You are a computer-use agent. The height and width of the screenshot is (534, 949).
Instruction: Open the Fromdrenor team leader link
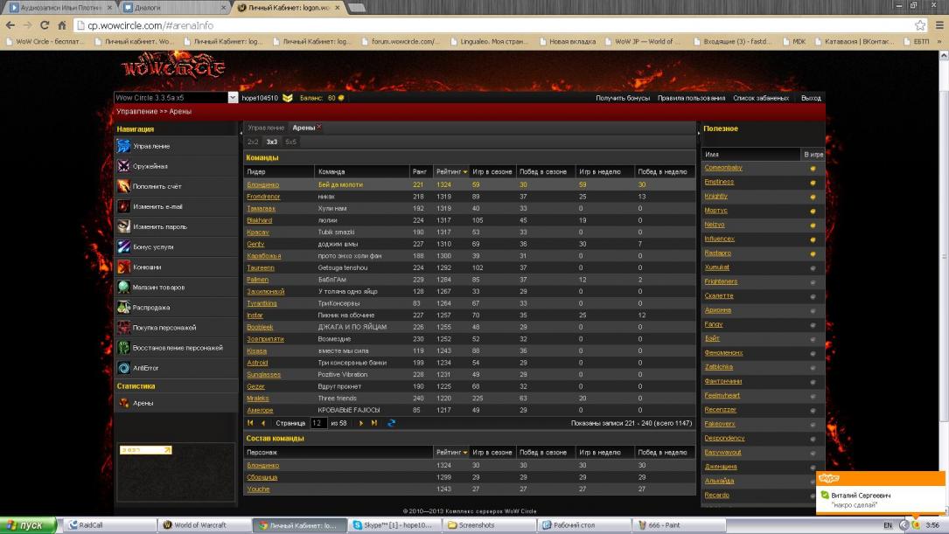[x=262, y=197]
